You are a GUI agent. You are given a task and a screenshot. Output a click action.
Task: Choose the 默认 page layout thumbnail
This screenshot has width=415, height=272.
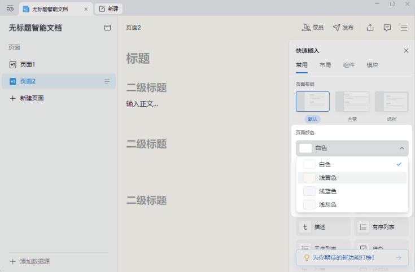(313, 102)
